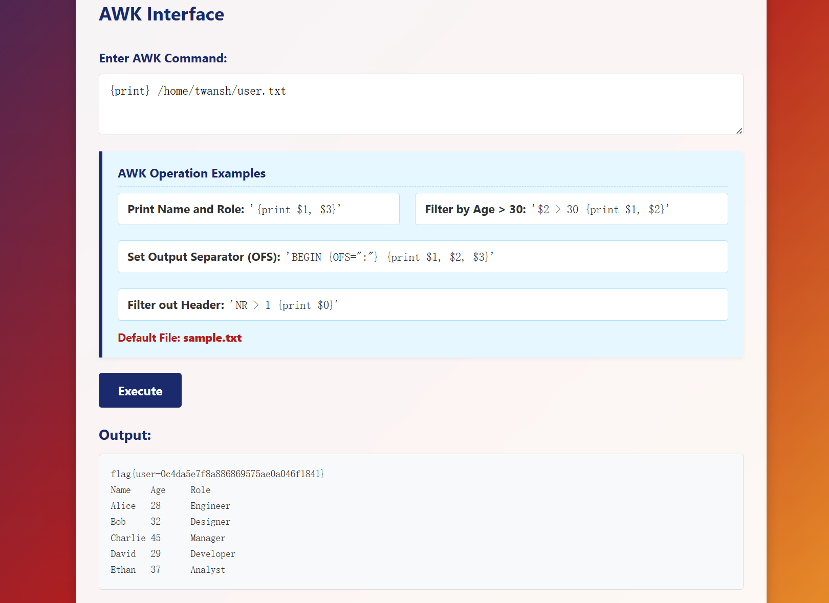
Task: Grab the textarea resize handle corner
Action: pos(739,131)
